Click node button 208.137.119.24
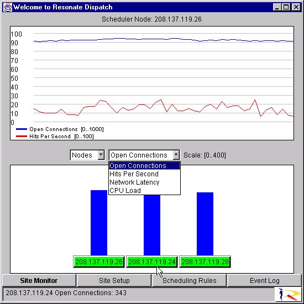This screenshot has width=304, height=304. coord(152,262)
